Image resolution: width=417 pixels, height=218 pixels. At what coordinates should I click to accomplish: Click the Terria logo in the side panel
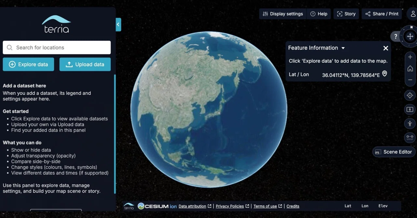point(56,24)
